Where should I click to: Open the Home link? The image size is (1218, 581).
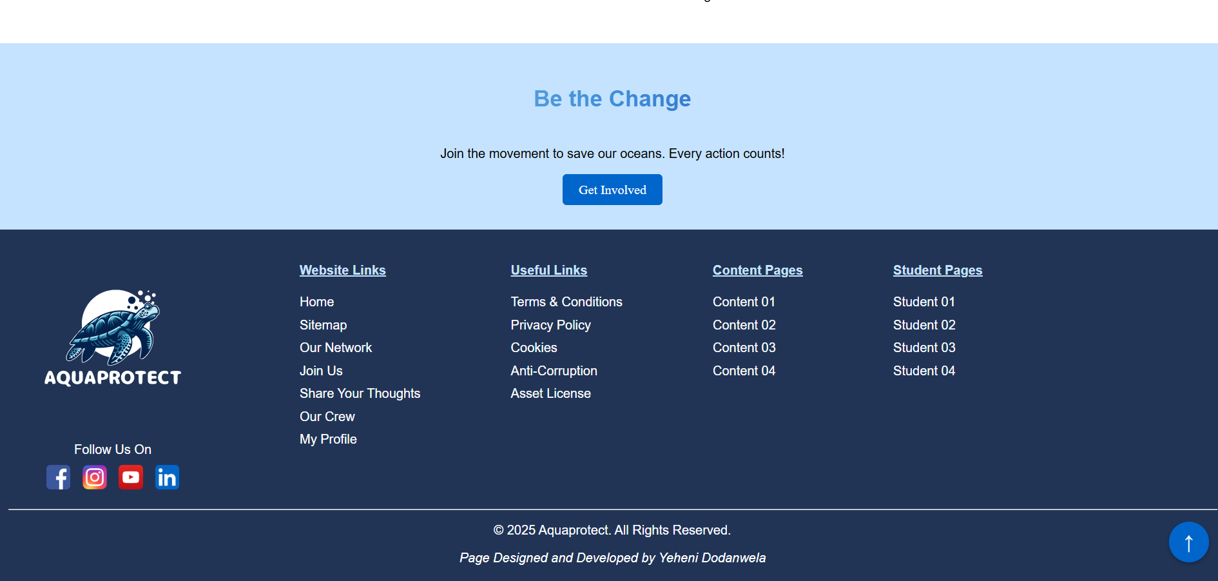pos(316,301)
